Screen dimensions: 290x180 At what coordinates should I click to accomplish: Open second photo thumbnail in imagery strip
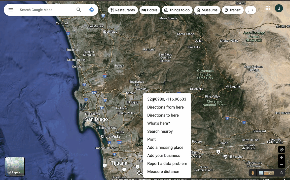[266, 173]
